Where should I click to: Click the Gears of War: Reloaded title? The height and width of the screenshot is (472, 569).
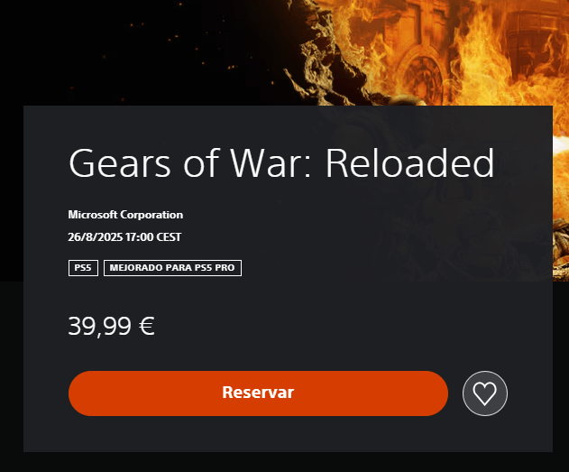coord(281,162)
